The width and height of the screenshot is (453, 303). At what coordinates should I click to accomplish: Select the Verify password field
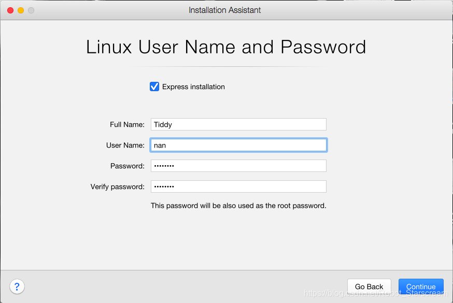tap(238, 186)
